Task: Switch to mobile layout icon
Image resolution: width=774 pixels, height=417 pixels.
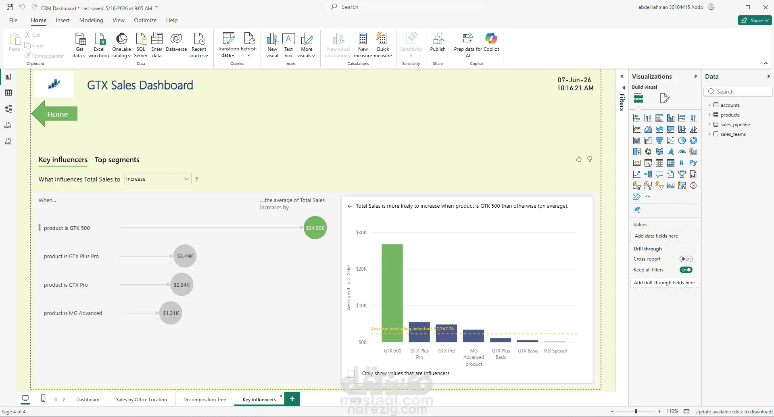Action: [43, 398]
